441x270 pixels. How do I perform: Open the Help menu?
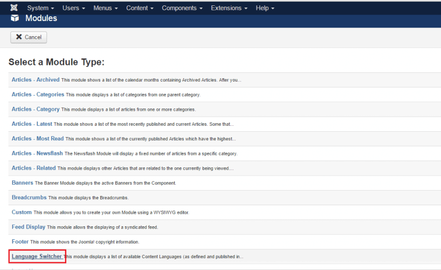pyautogui.click(x=265, y=8)
